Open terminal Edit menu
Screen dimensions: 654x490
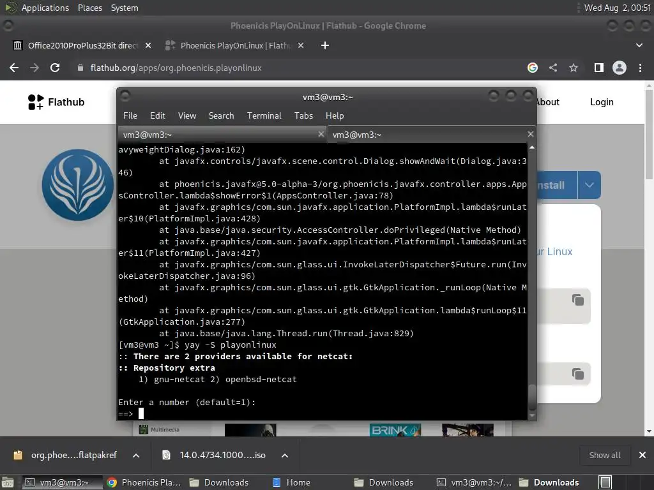coord(158,116)
